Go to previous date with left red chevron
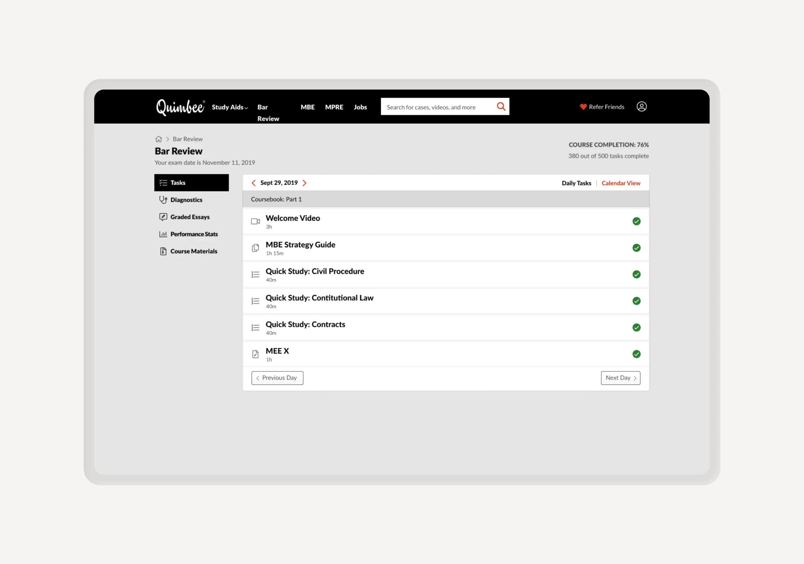The image size is (804, 564). coord(254,183)
